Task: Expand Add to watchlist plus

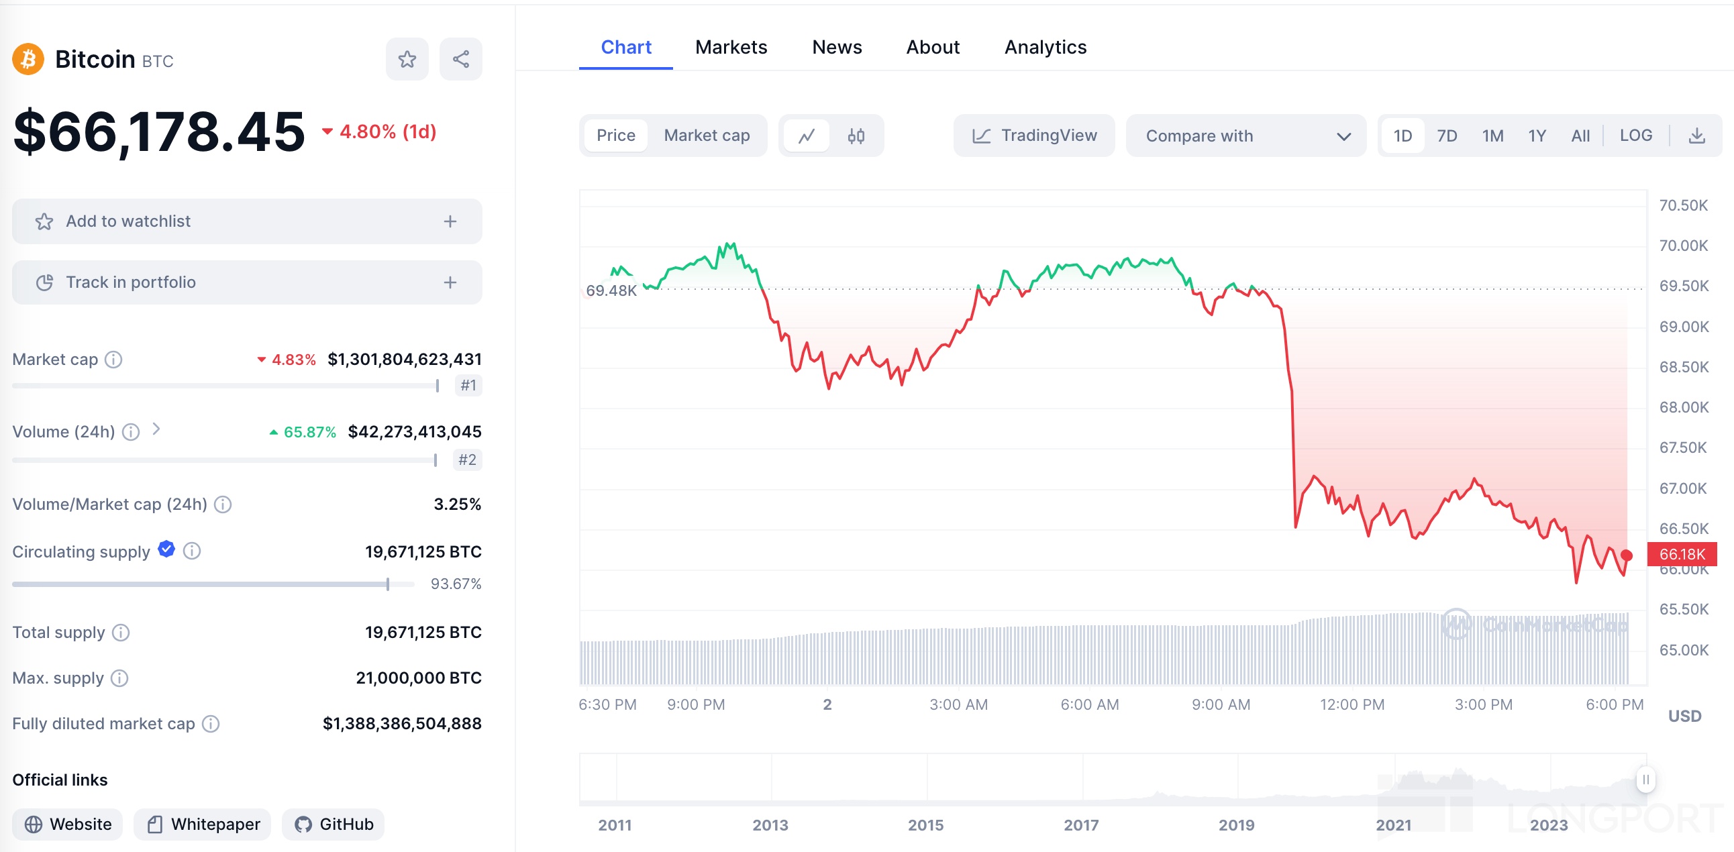Action: pyautogui.click(x=450, y=221)
